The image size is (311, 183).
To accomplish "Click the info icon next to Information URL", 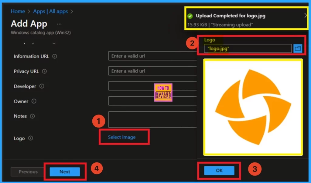I will (x=55, y=56).
